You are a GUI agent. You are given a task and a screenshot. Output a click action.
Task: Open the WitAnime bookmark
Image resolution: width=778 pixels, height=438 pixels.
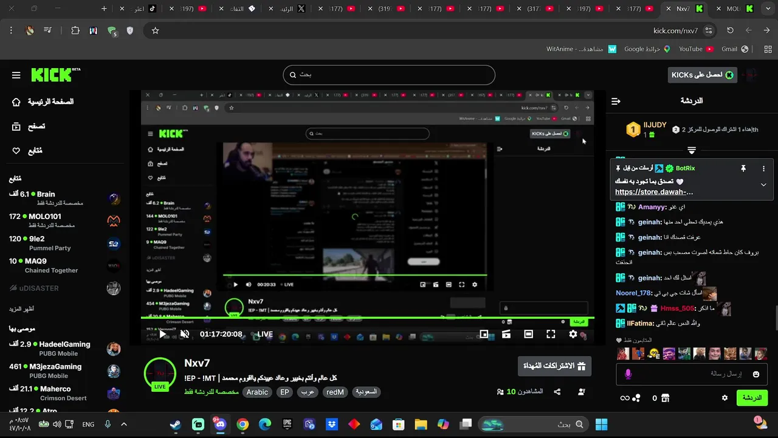pyautogui.click(x=580, y=49)
